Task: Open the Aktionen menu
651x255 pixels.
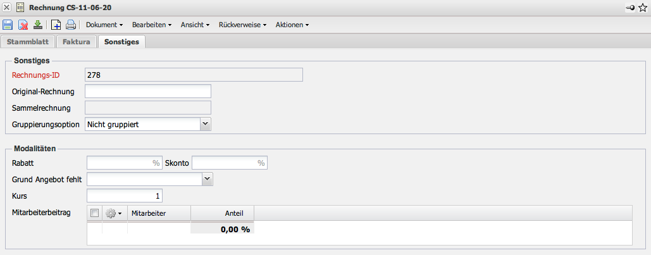Action: [292, 25]
